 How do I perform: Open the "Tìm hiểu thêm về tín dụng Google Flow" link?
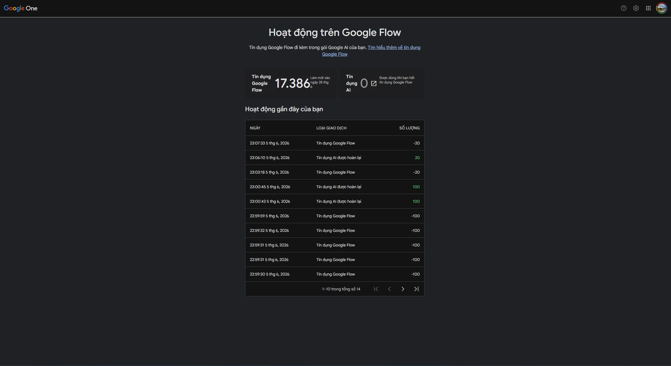pos(394,48)
